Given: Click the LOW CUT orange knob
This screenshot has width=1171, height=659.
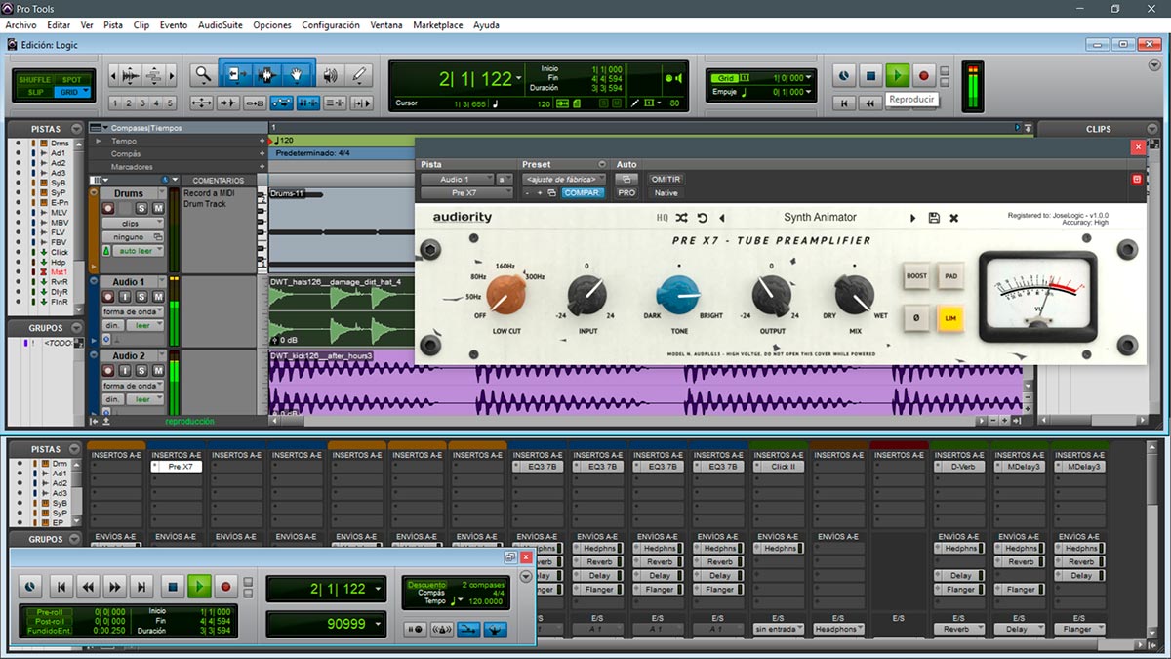Looking at the screenshot, I should click(506, 294).
